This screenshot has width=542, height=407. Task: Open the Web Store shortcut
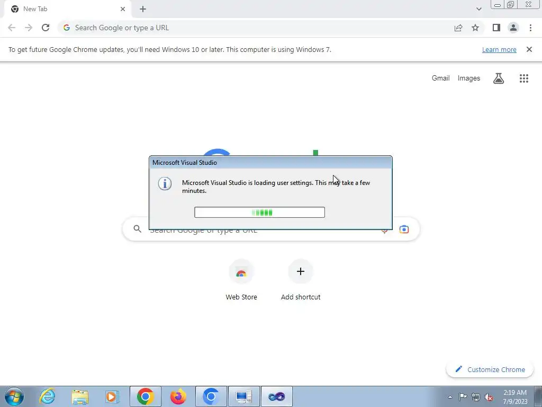[x=241, y=280]
